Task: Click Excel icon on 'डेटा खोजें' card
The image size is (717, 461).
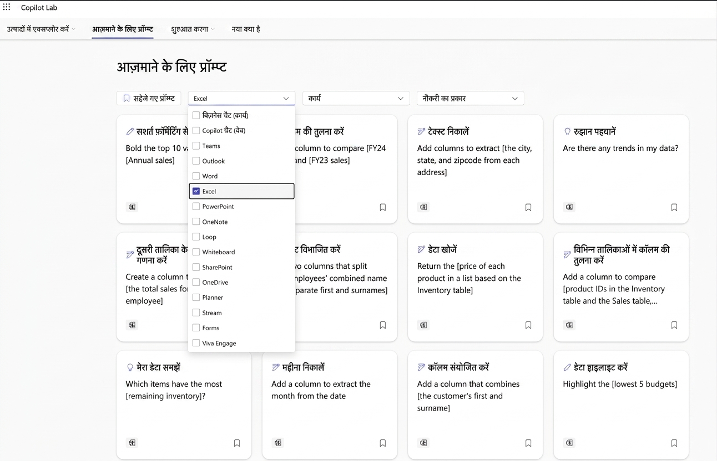Action: click(x=423, y=325)
